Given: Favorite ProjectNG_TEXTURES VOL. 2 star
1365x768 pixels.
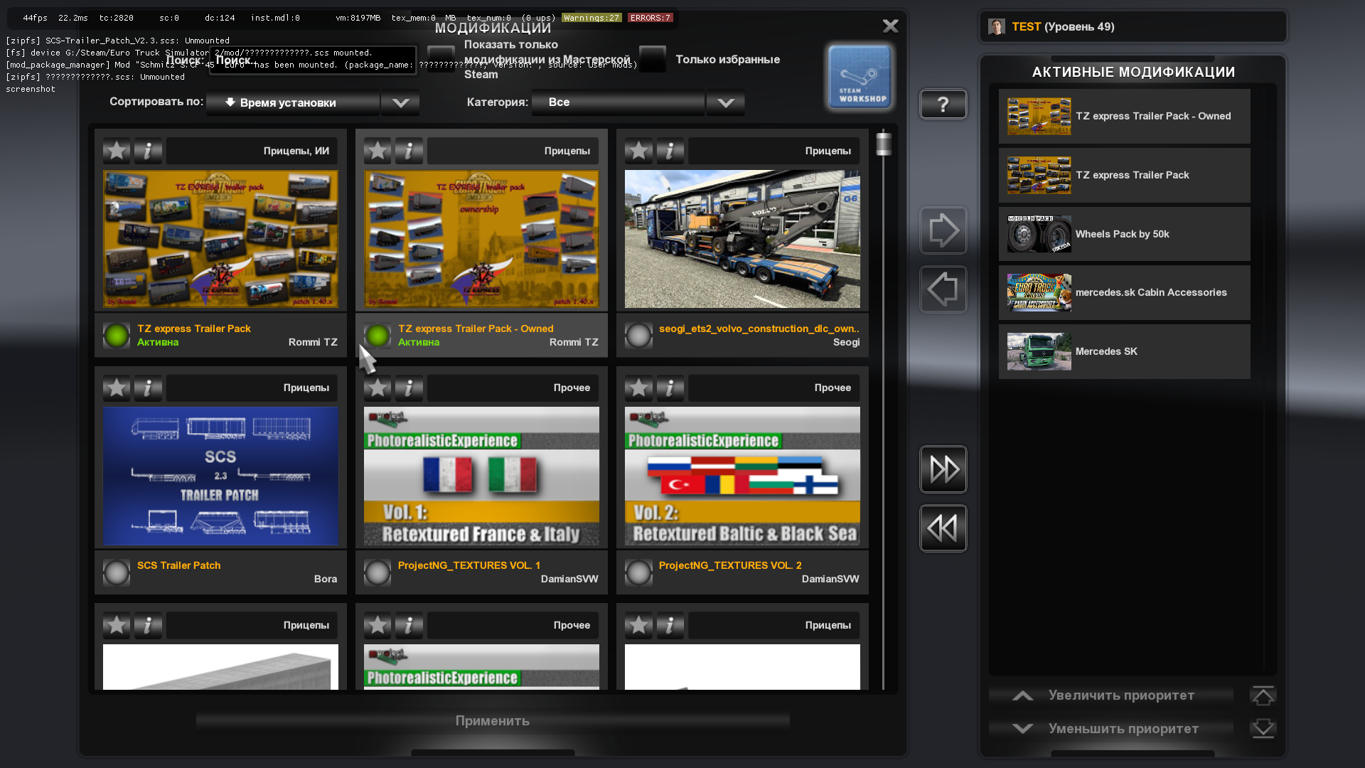Looking at the screenshot, I should pos(638,388).
